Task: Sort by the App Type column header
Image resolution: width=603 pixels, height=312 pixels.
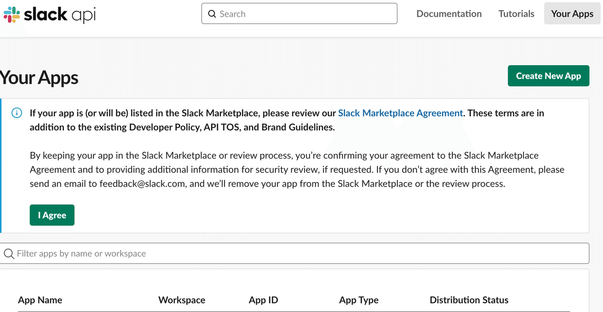Action: click(359, 300)
